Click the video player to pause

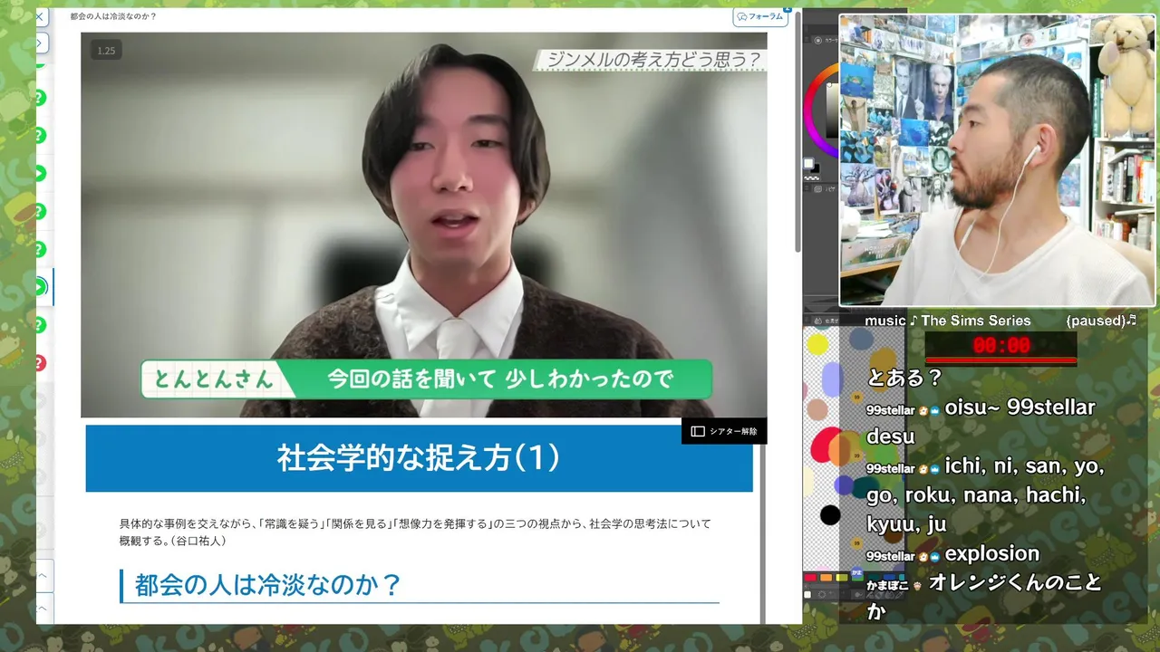pyautogui.click(x=424, y=225)
